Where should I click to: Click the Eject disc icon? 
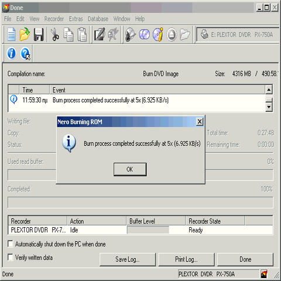pyautogui.click(x=172, y=35)
